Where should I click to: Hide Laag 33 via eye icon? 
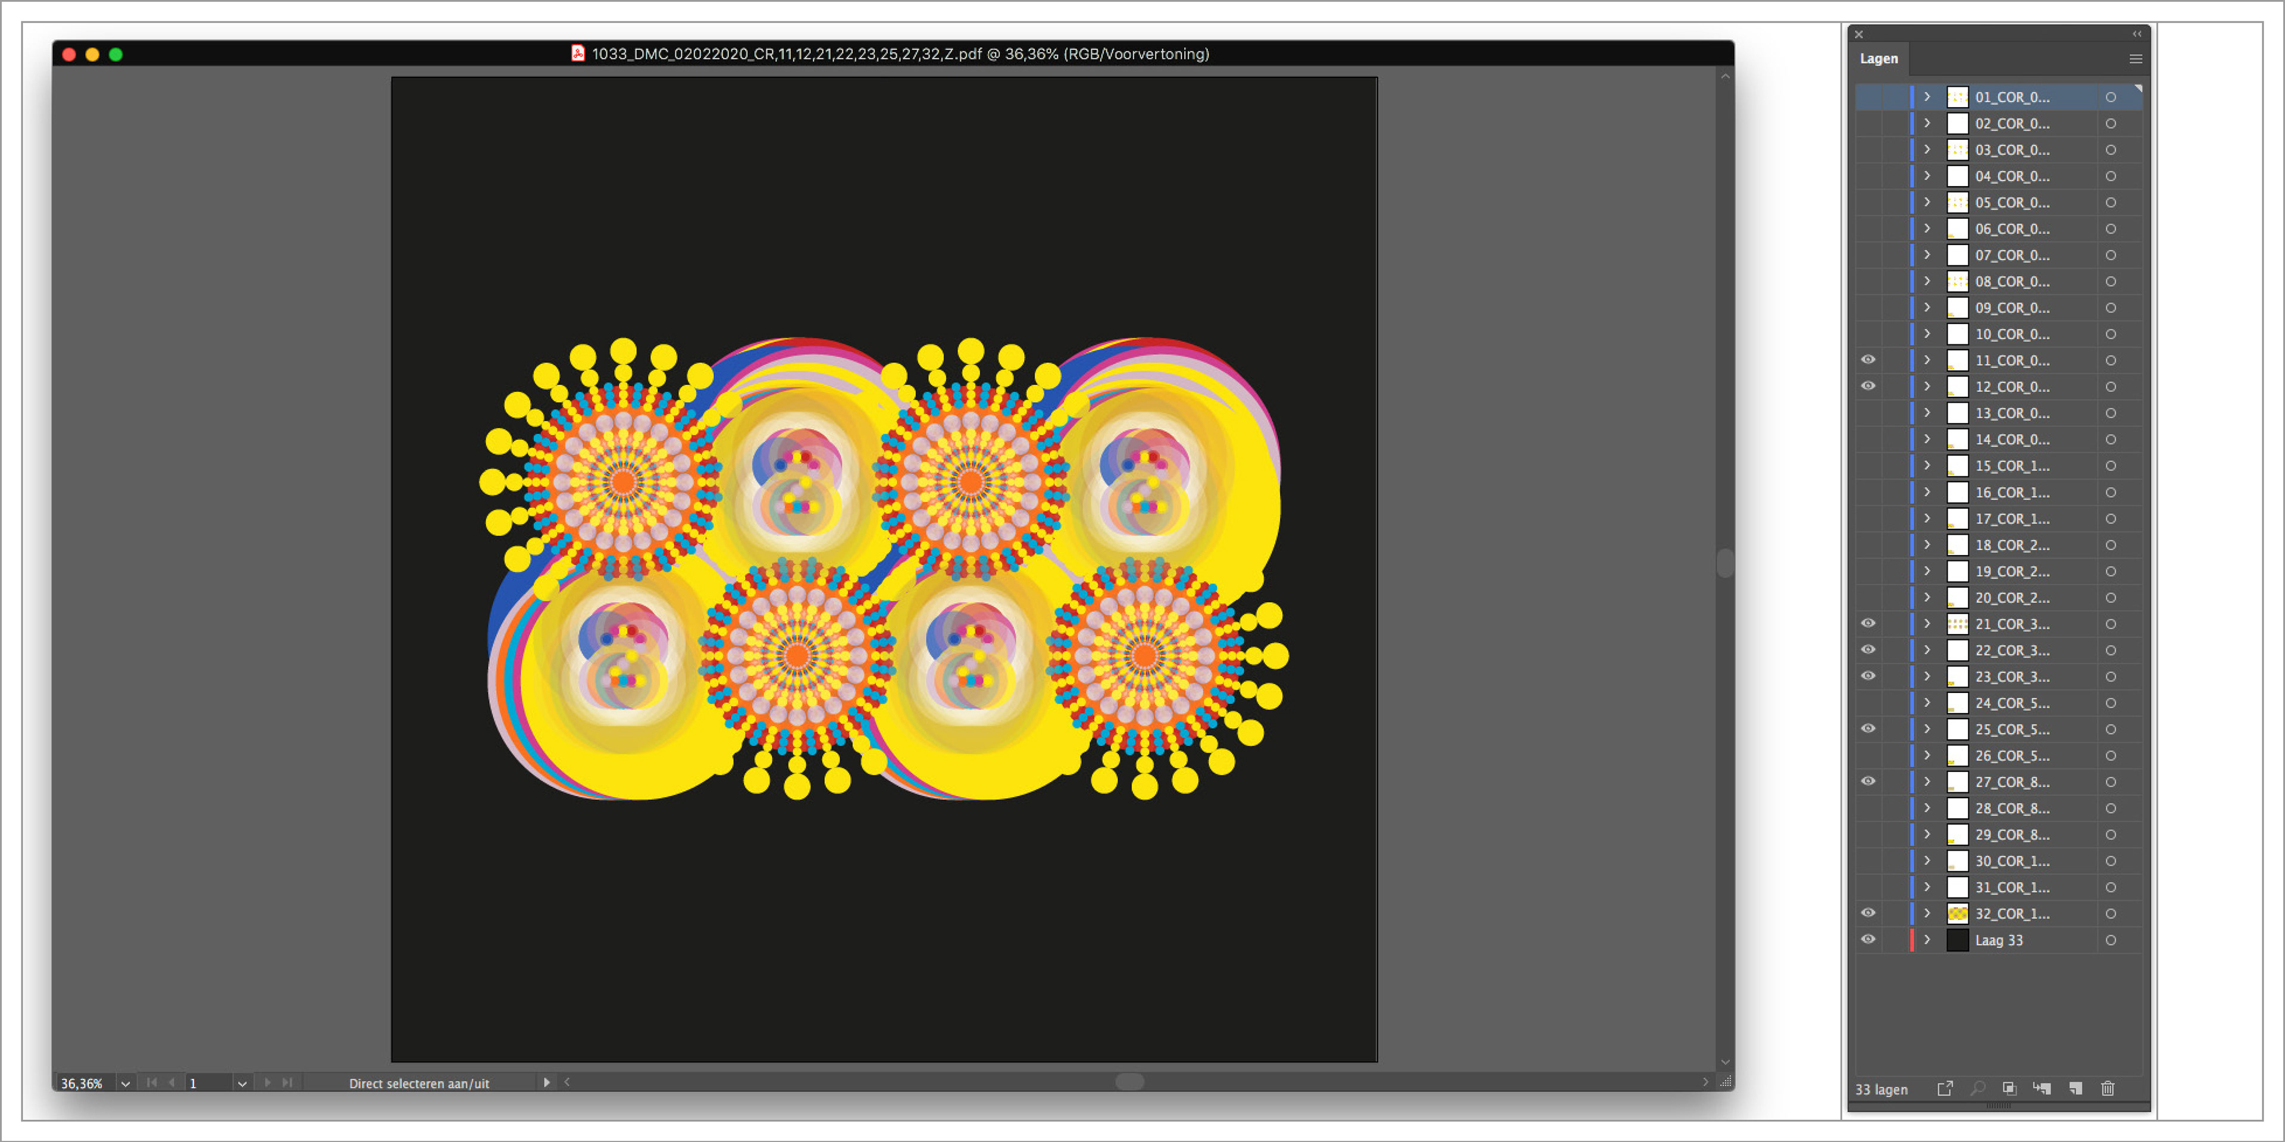pos(1868,939)
